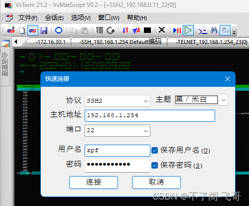This screenshot has height=206, width=249.
Task: Open the 会话管理 side panel tab
Action: pos(5,64)
